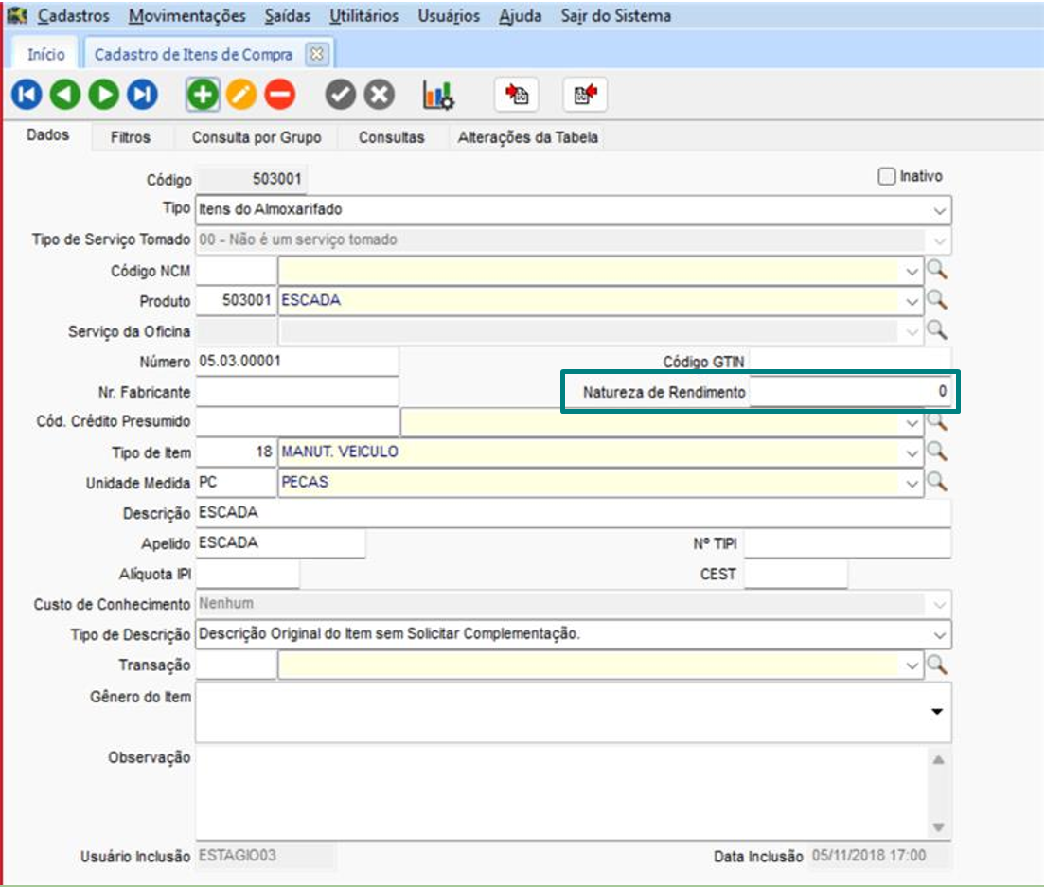Go to the previous record arrow icon

point(65,95)
